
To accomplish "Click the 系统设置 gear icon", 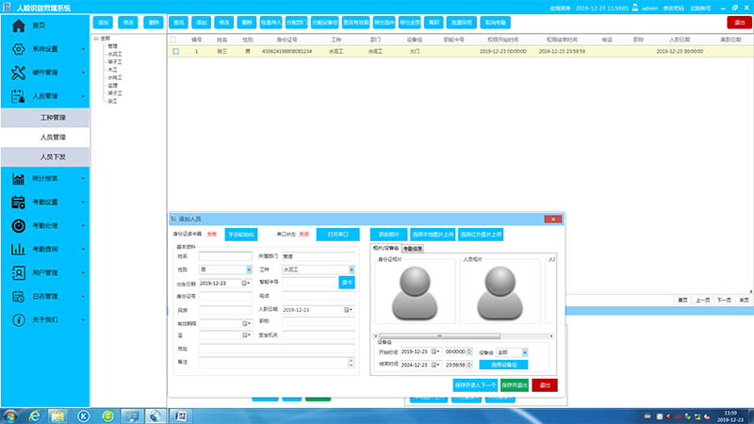I will click(18, 49).
